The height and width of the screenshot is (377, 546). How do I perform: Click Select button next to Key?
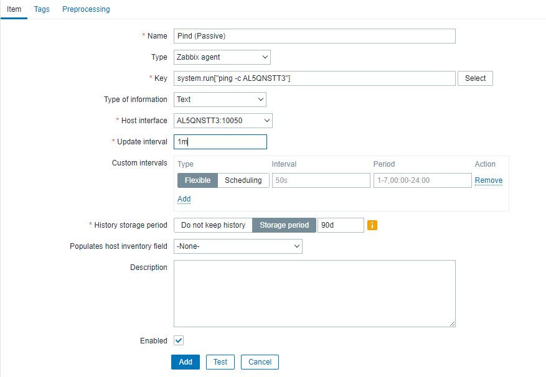475,78
